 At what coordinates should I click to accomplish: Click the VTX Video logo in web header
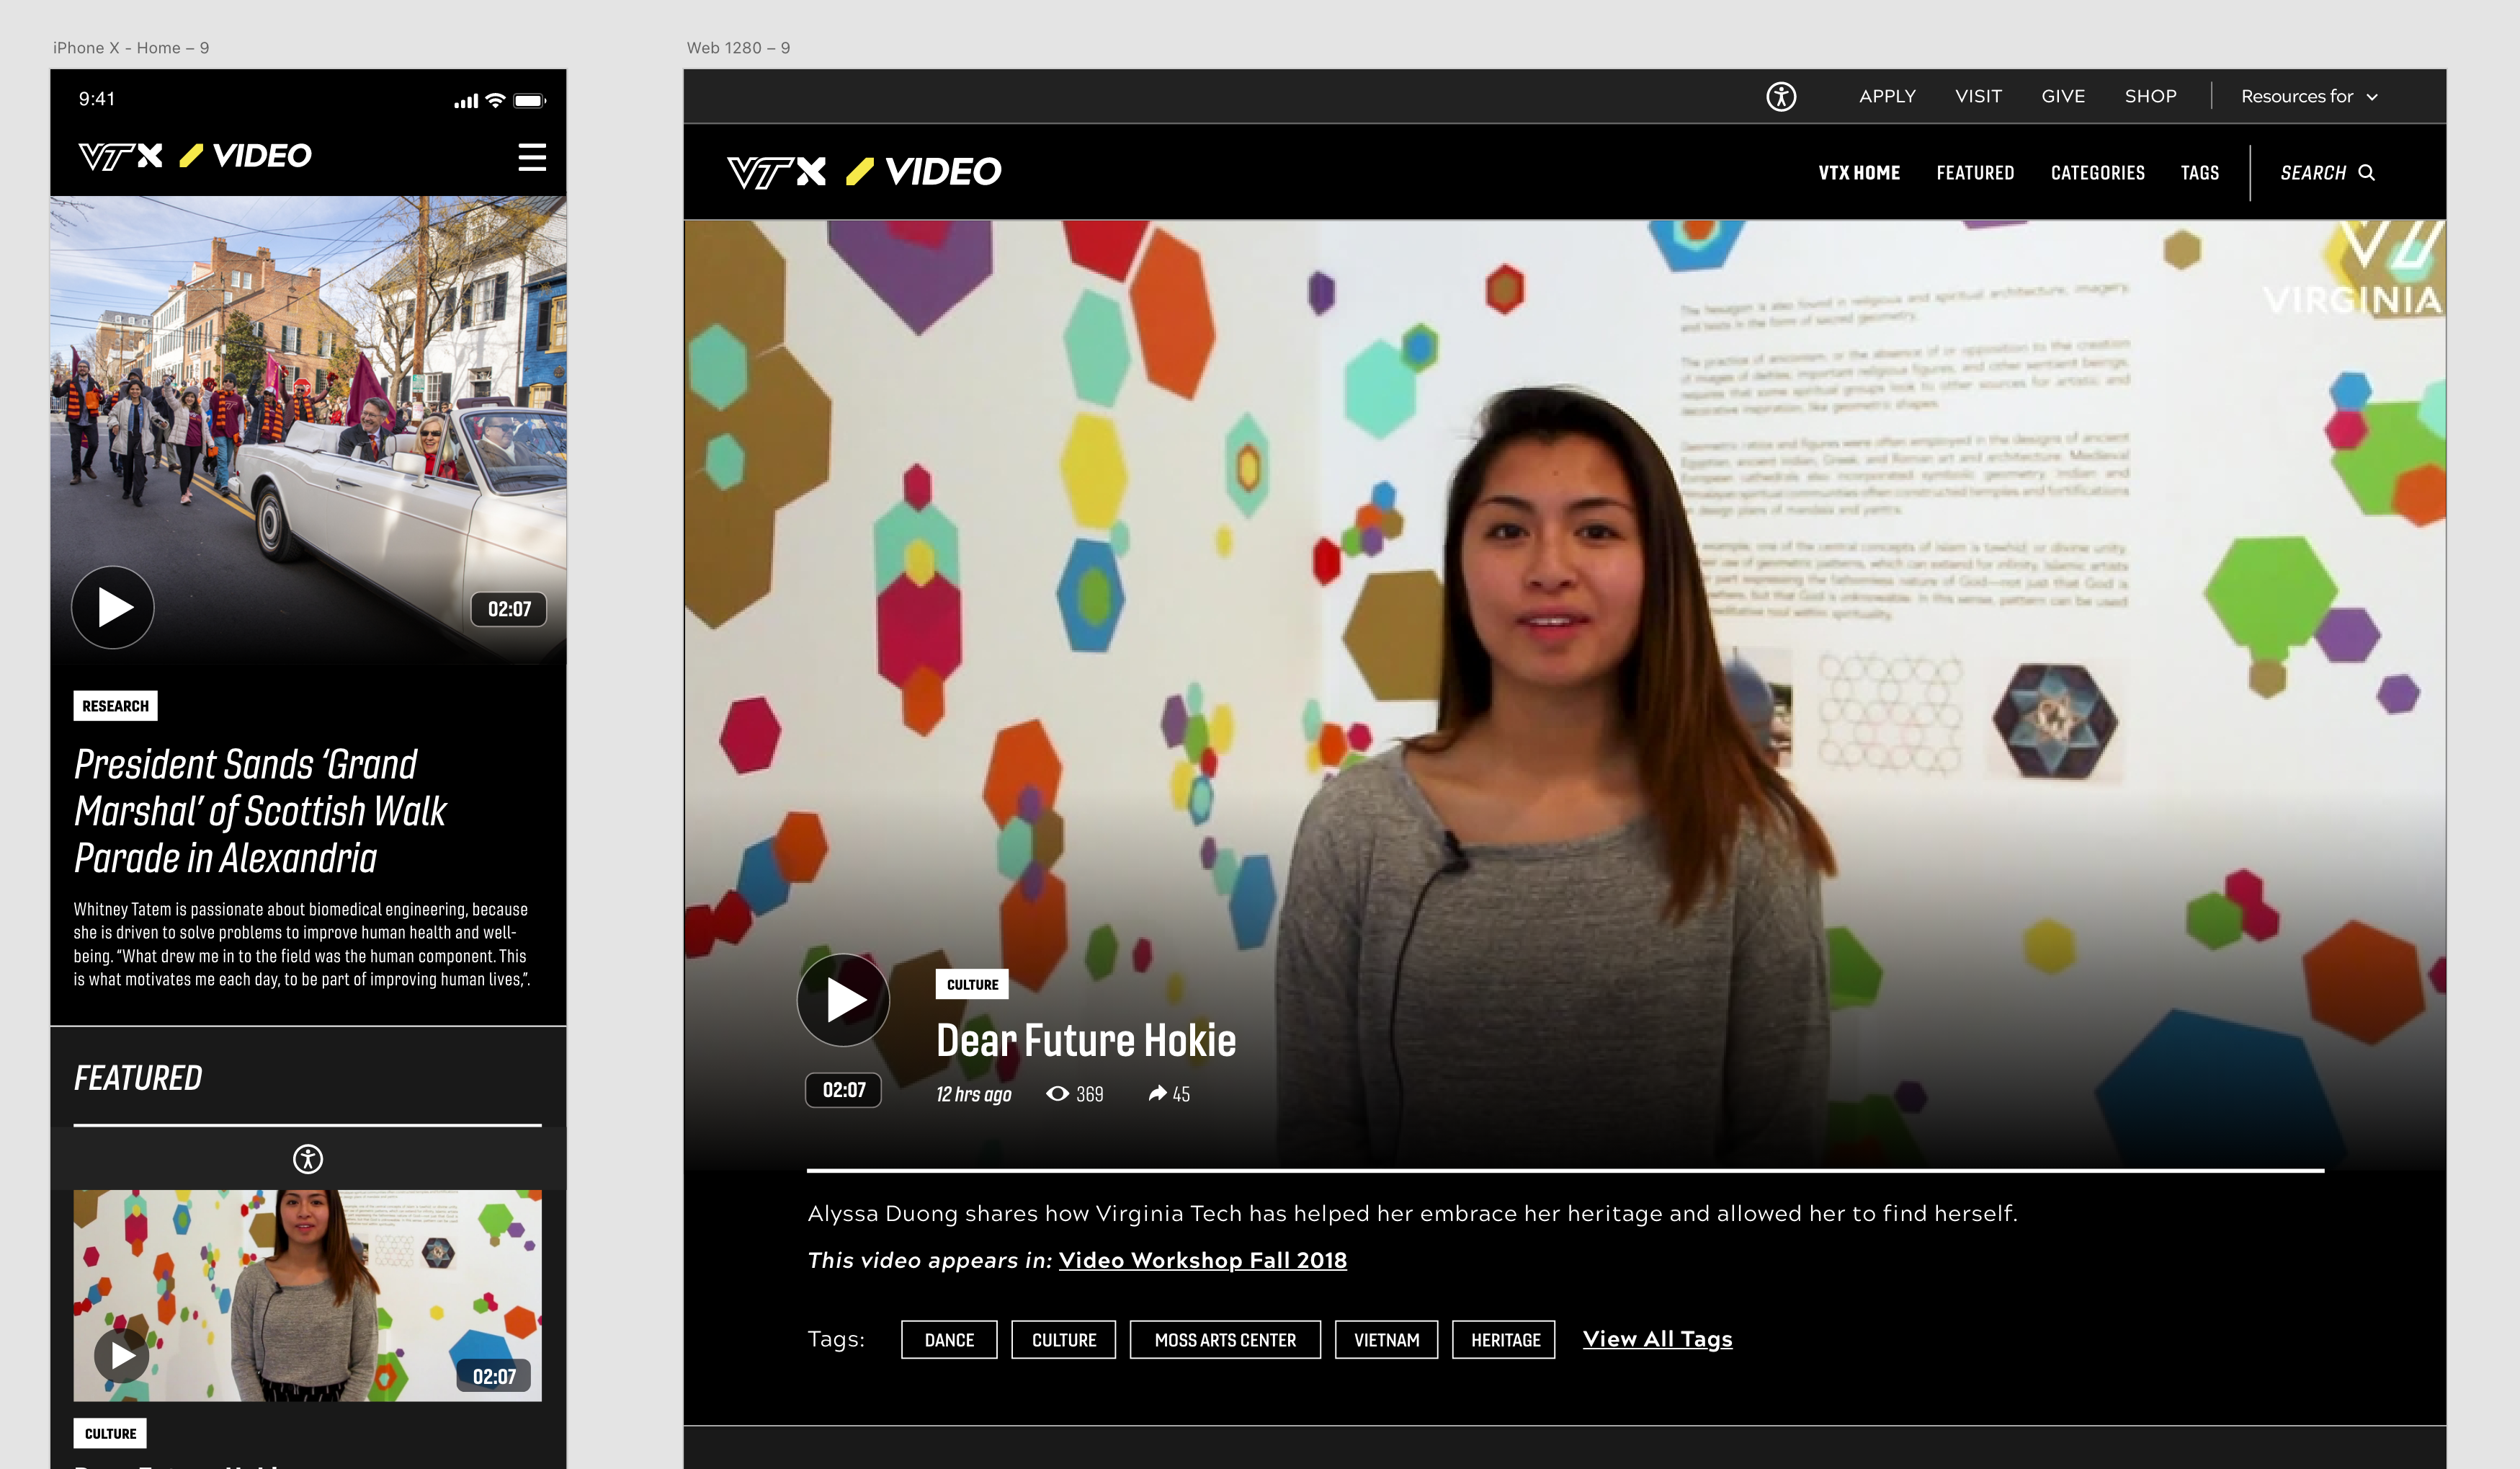point(864,172)
